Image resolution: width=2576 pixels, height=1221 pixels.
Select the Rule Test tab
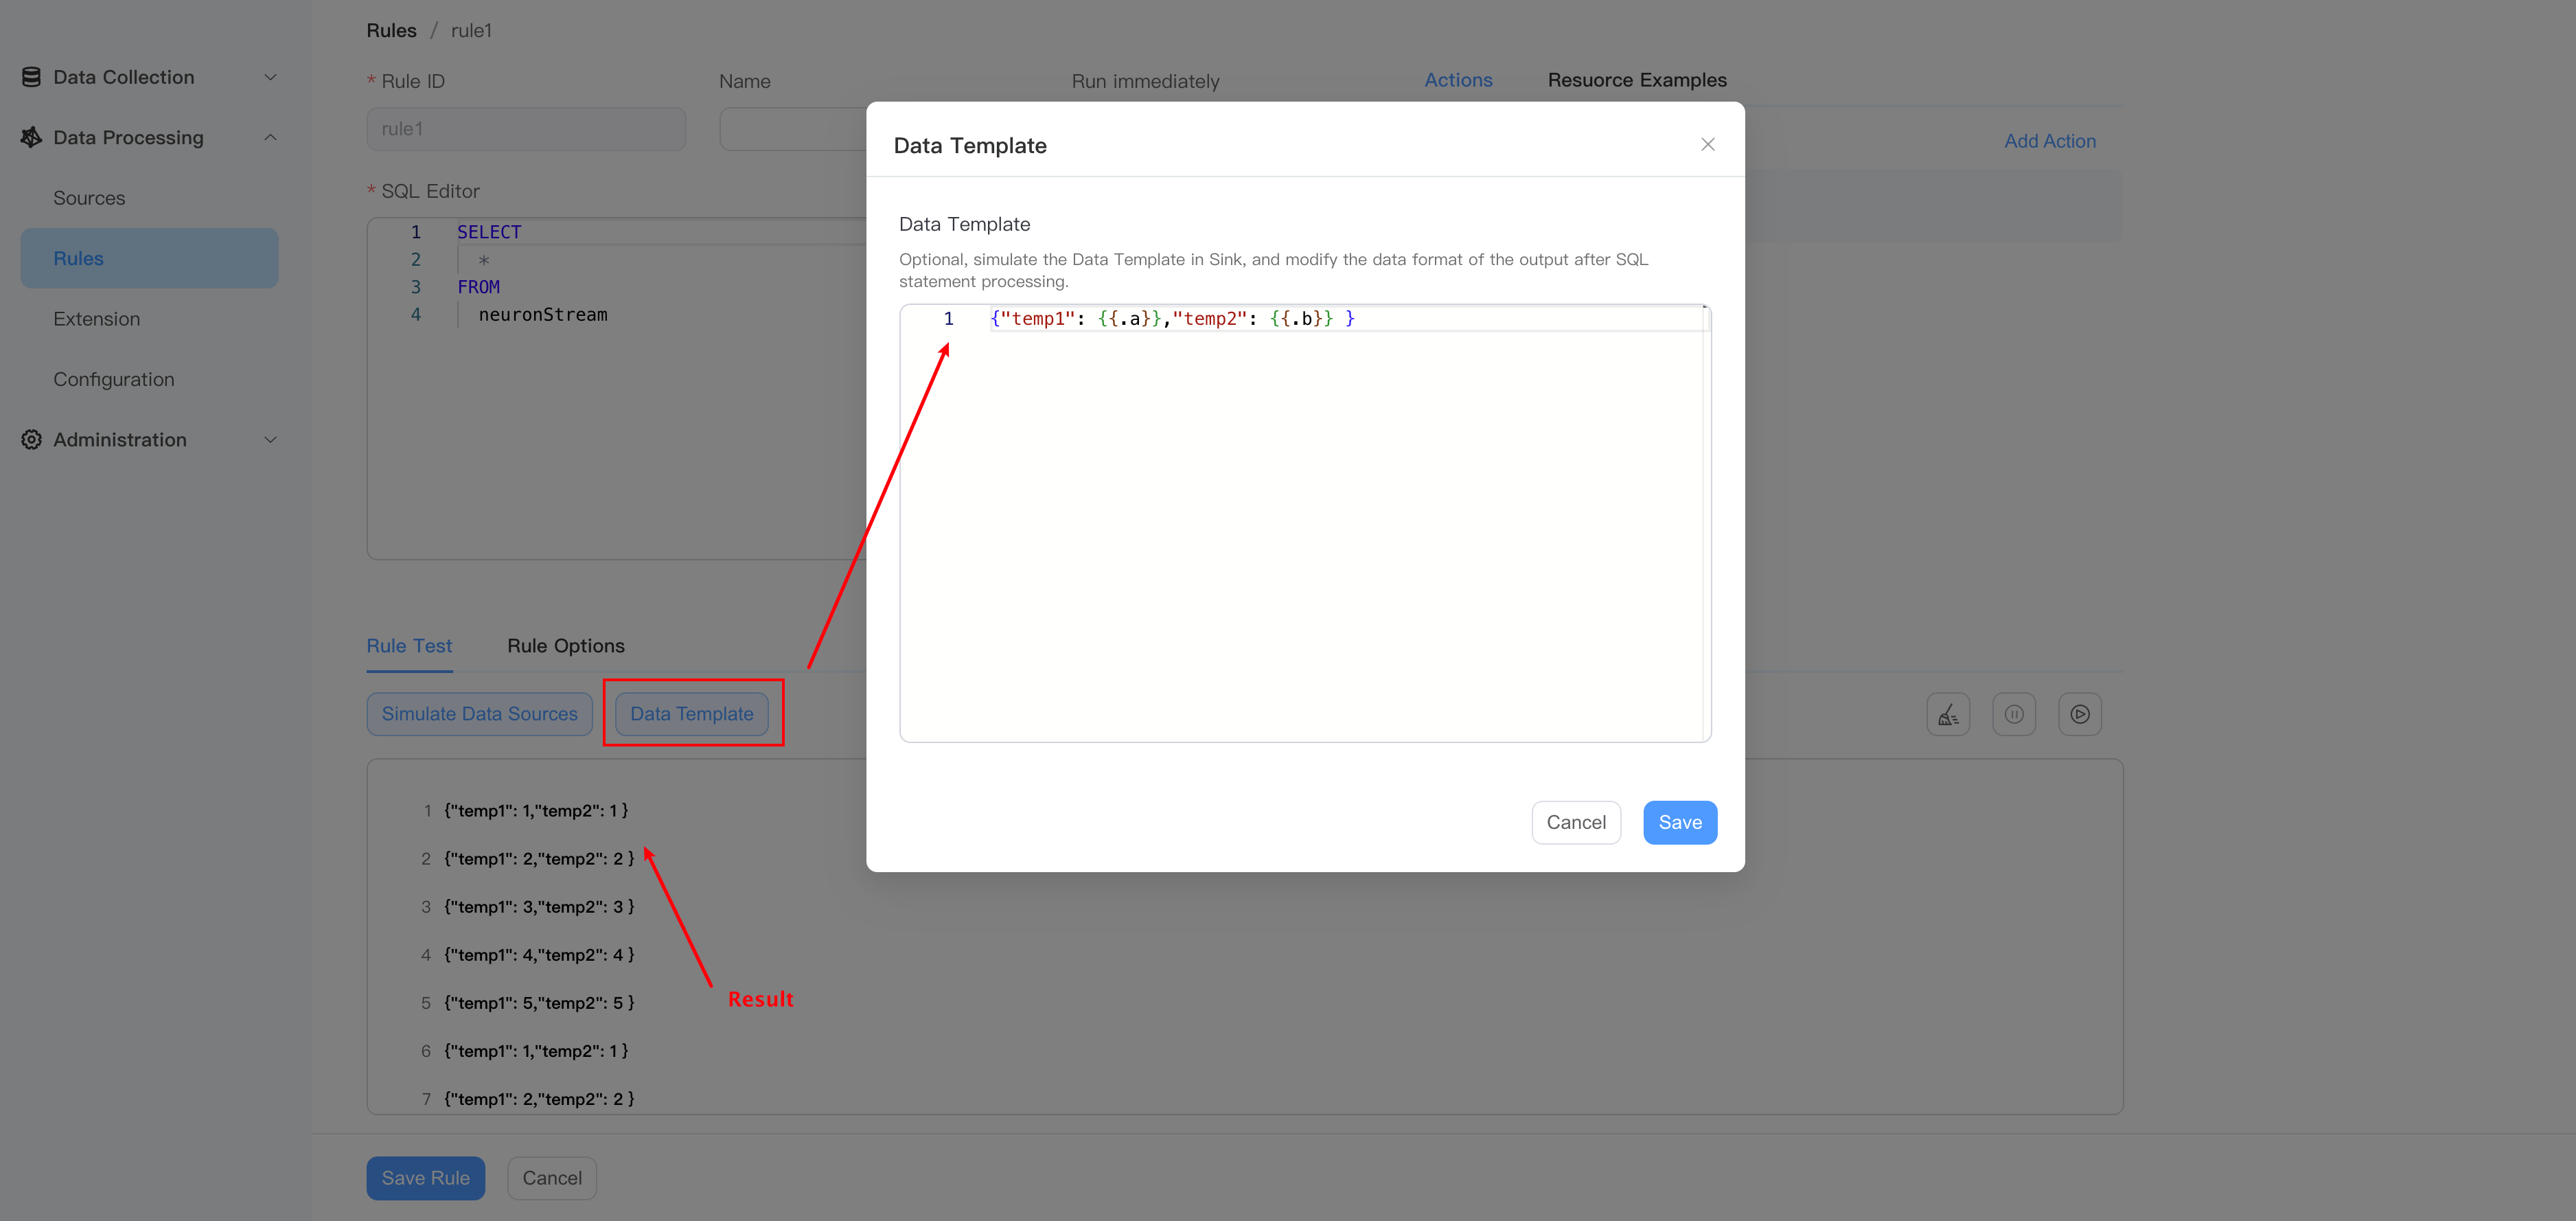coord(409,645)
